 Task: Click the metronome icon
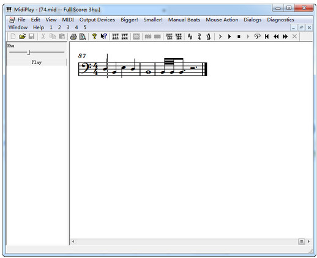point(208,37)
